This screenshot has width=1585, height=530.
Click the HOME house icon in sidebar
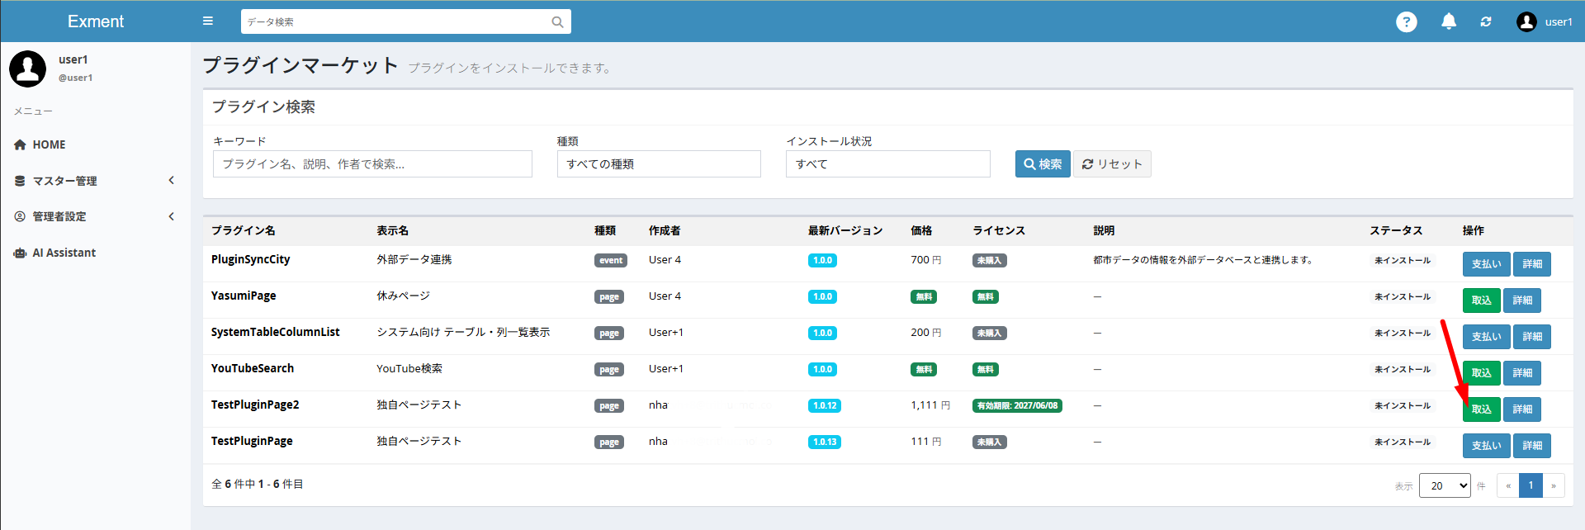20,144
